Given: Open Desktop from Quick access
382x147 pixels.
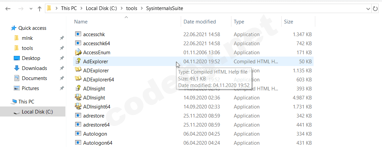Looking at the screenshot, I should (x=31, y=58).
